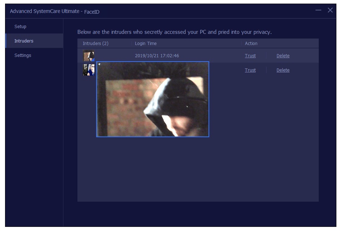Click the second intruder's small thumbnail
Screen dimensions: 340x233
coord(88,70)
